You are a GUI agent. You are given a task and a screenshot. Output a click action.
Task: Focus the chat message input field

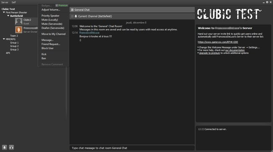coord(132,148)
